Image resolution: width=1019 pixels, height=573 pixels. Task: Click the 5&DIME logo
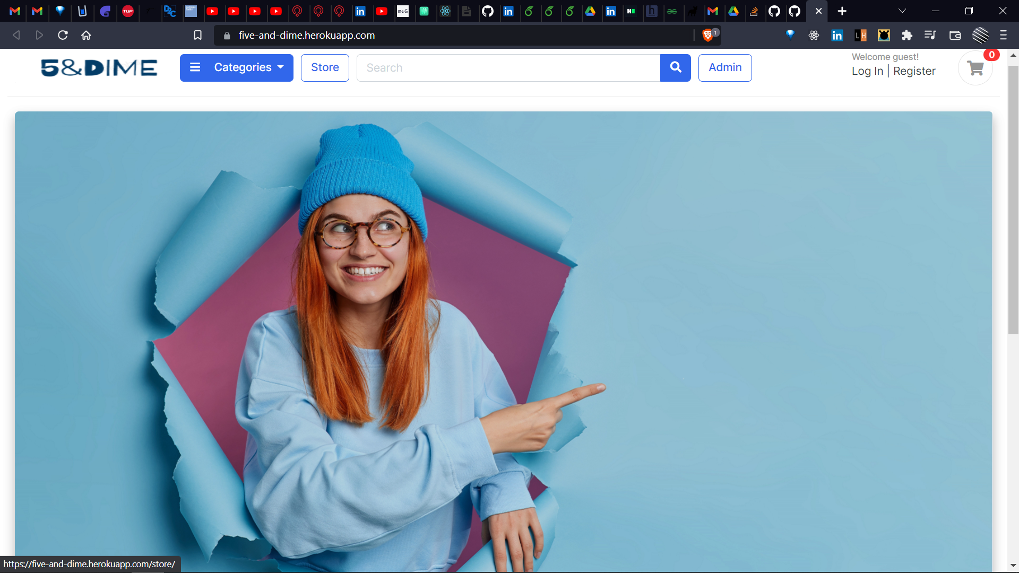point(99,67)
